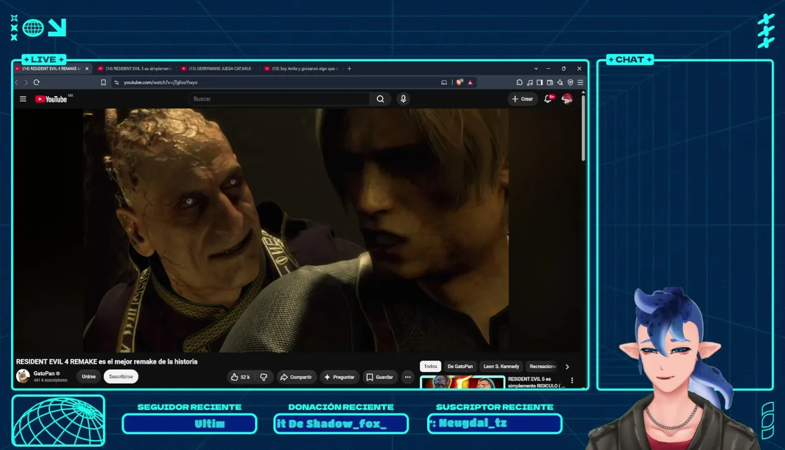
Task: Click the Crear button
Action: (522, 99)
